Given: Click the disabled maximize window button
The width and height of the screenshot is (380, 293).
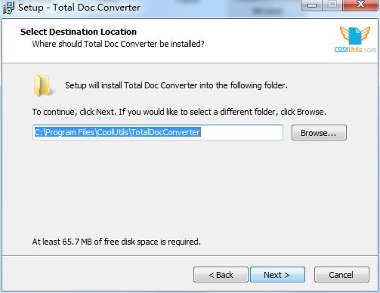Looking at the screenshot, I should coord(333,5).
